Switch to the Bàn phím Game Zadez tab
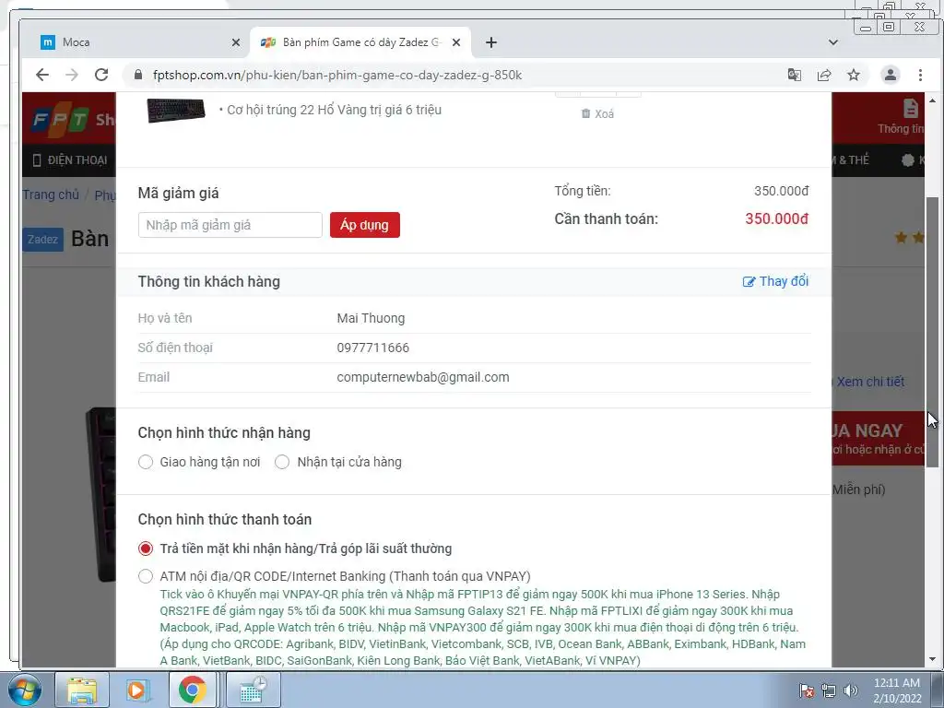Image resolution: width=944 pixels, height=708 pixels. (360, 42)
